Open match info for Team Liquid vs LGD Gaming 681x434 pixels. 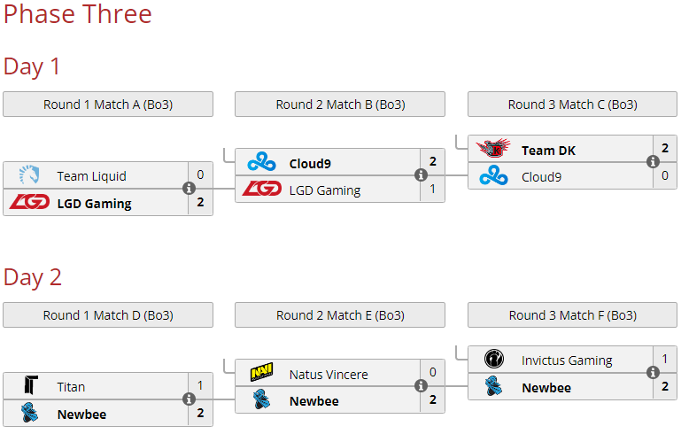pyautogui.click(x=189, y=189)
